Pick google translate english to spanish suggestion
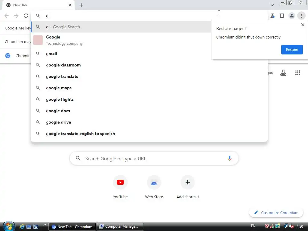Image resolution: width=308 pixels, height=231 pixels. coord(149,134)
